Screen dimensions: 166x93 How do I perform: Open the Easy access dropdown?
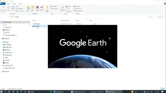coord(54,9)
